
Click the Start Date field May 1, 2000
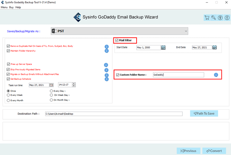[x=148, y=48]
